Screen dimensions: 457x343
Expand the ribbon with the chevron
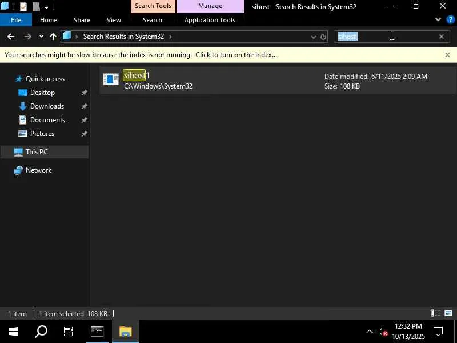[438, 19]
